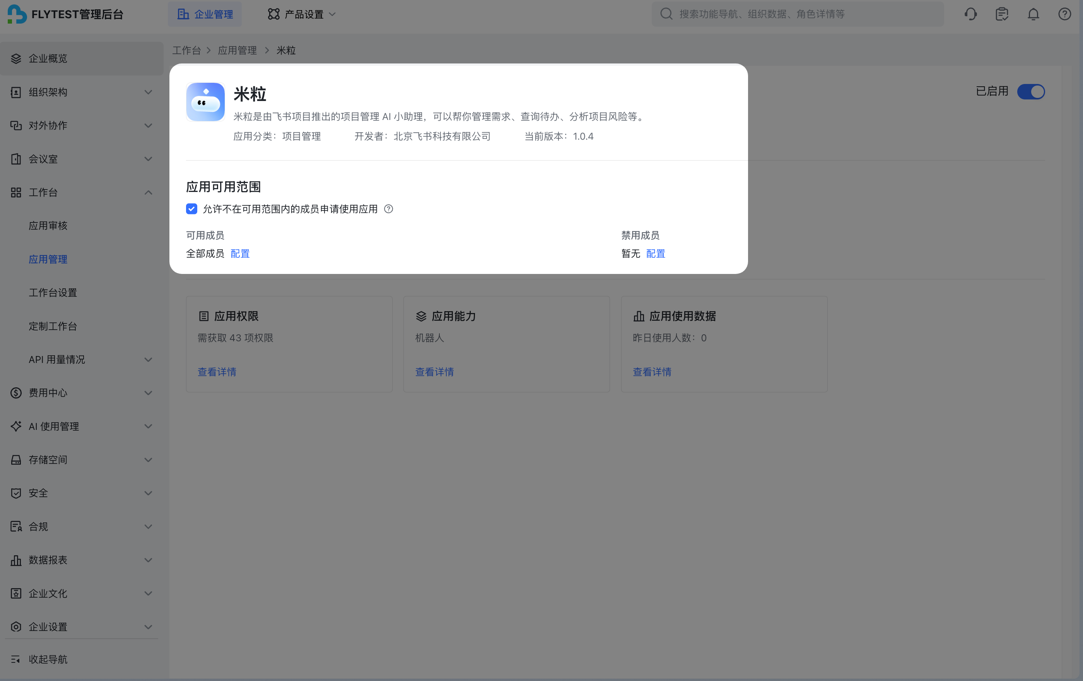The height and width of the screenshot is (681, 1083).
Task: Click the 企业设置 gear icon
Action: pos(16,626)
